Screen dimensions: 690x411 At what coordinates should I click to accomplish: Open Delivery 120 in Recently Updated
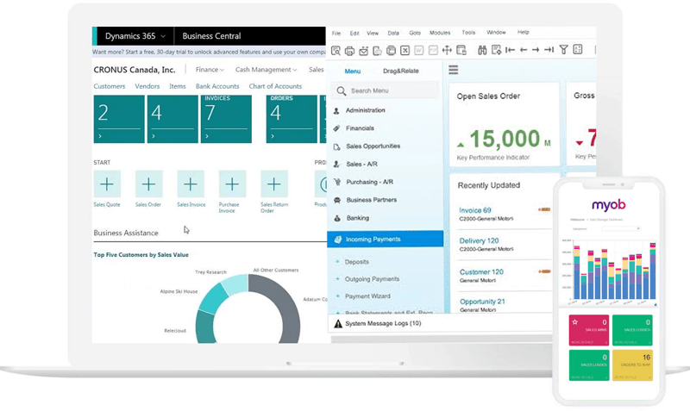coord(479,241)
